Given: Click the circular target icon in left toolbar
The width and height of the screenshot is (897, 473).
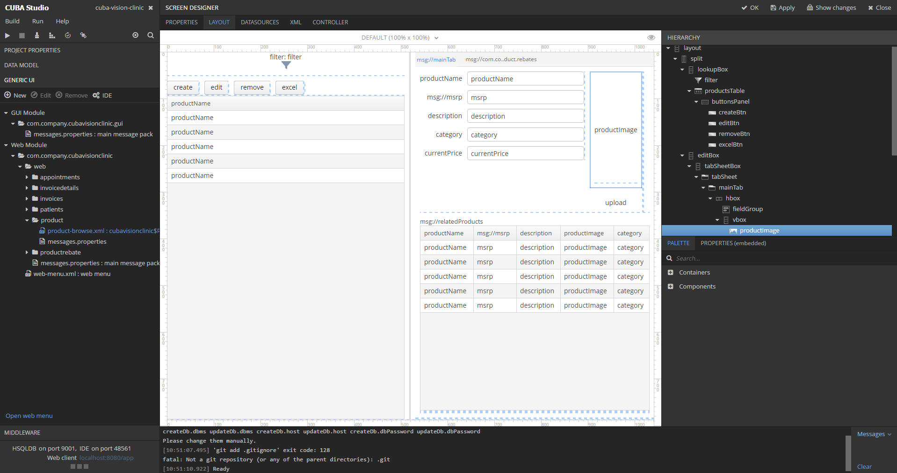Looking at the screenshot, I should (136, 35).
